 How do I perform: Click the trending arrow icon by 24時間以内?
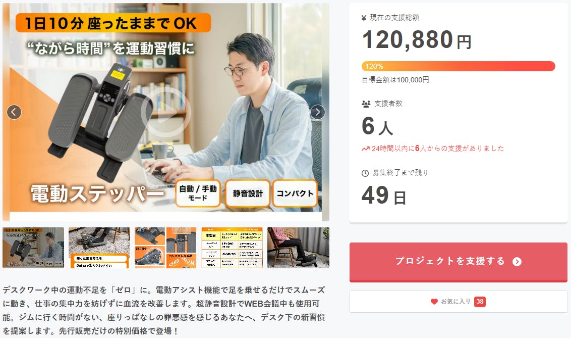tap(366, 149)
